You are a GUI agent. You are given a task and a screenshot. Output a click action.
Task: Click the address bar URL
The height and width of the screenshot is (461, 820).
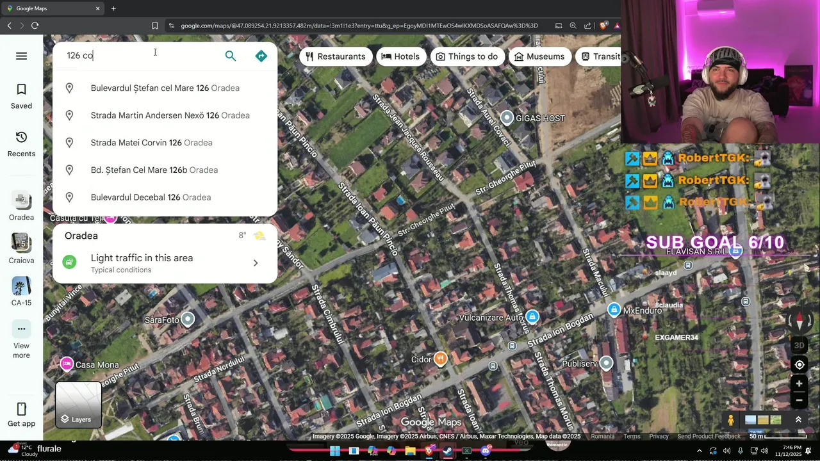coord(359,26)
